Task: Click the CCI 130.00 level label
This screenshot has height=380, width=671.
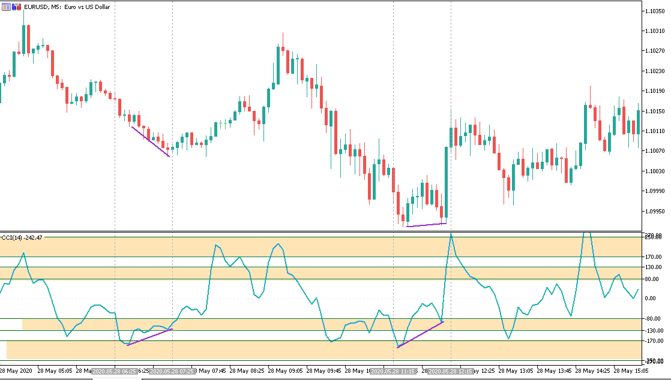Action: coord(654,267)
